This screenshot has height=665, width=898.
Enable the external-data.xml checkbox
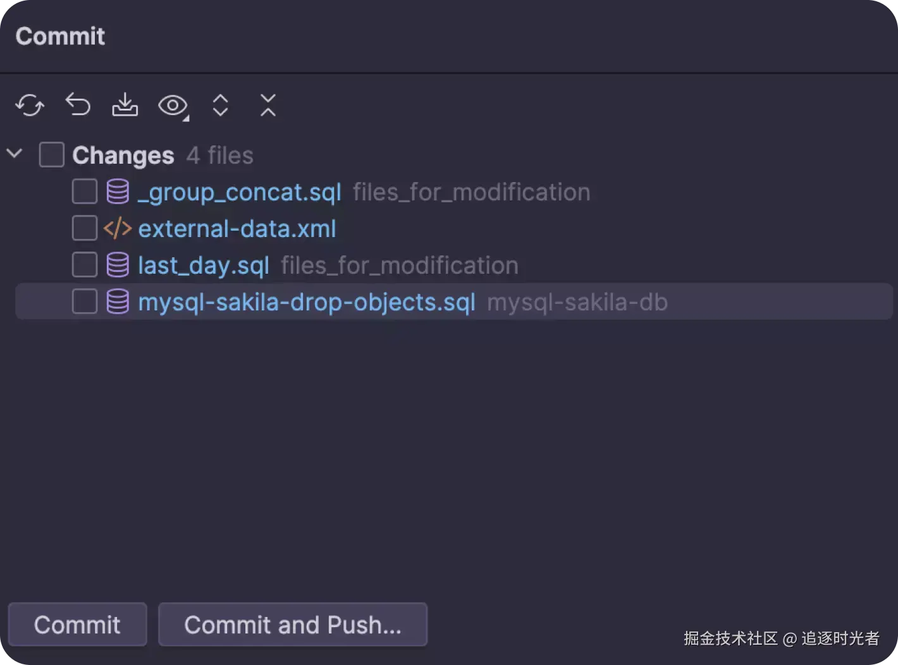[x=84, y=228]
